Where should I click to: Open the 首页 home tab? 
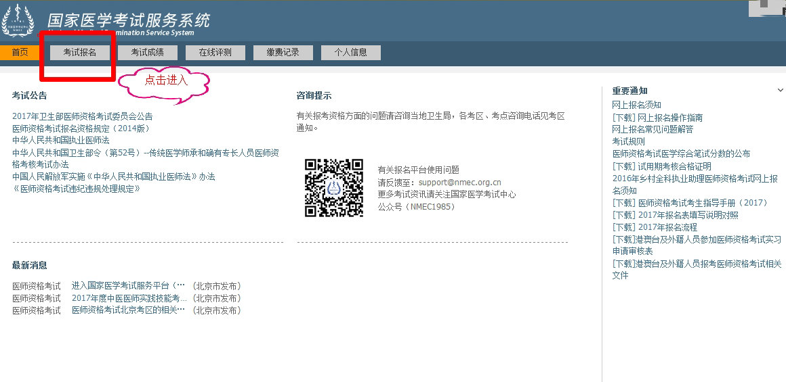(x=20, y=52)
